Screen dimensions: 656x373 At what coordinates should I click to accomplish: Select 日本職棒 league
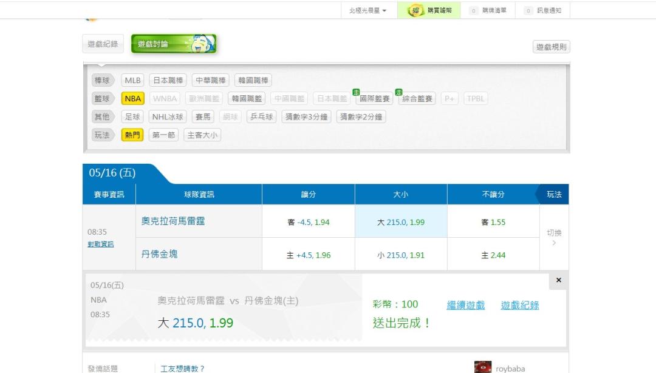(168, 80)
